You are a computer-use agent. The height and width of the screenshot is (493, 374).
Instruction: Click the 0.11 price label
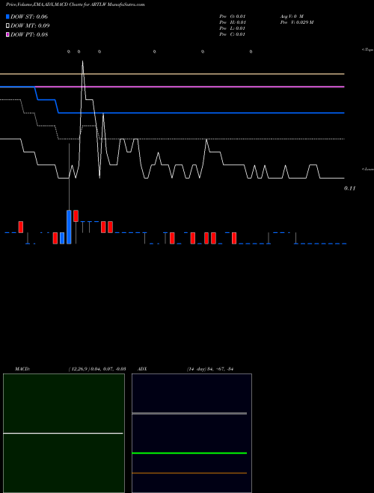[350, 188]
